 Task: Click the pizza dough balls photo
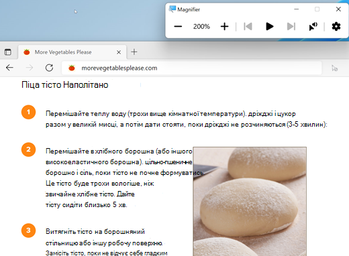pos(250,201)
